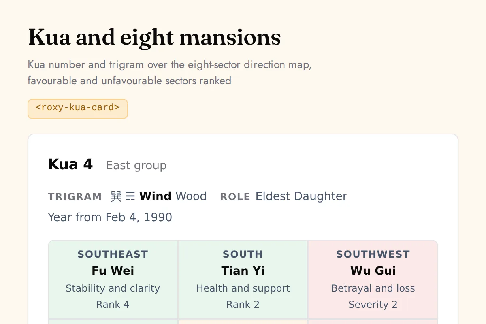This screenshot has height=324, width=486.
Task: Click Year from Feb 4, 1990
Action: click(110, 217)
